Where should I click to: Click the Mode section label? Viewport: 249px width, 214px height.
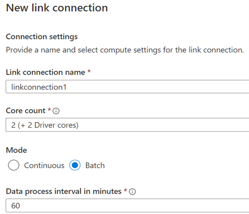click(x=16, y=150)
